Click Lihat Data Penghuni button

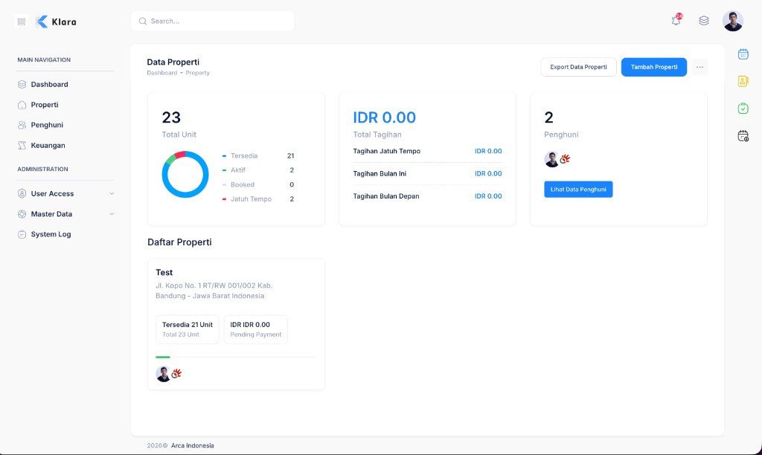578,190
